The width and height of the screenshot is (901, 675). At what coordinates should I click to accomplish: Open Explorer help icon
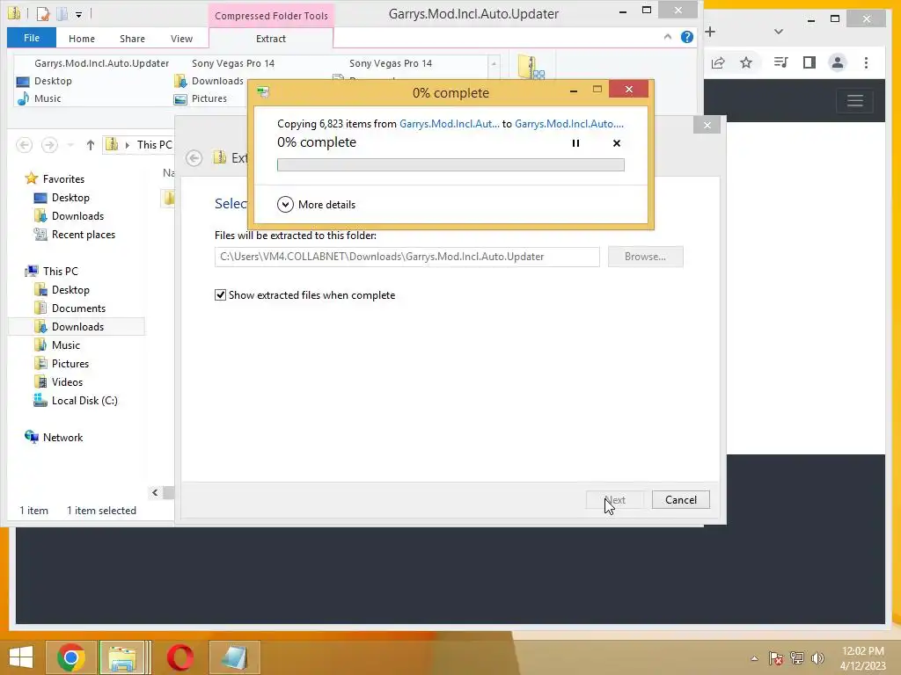coord(686,37)
